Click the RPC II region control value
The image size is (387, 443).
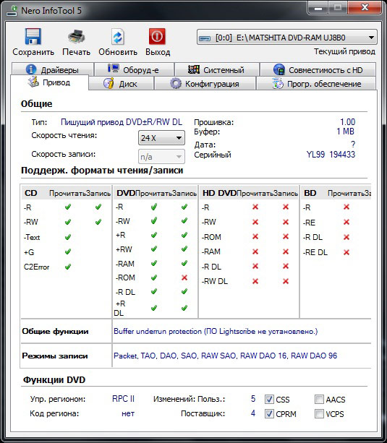[124, 399]
